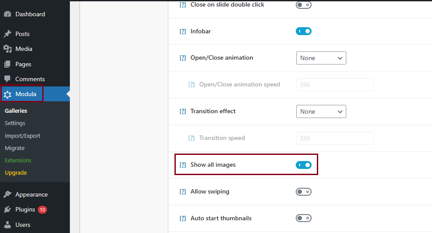Open the Open/Close animation dropdown
This screenshot has width=432, height=233.
click(x=321, y=58)
